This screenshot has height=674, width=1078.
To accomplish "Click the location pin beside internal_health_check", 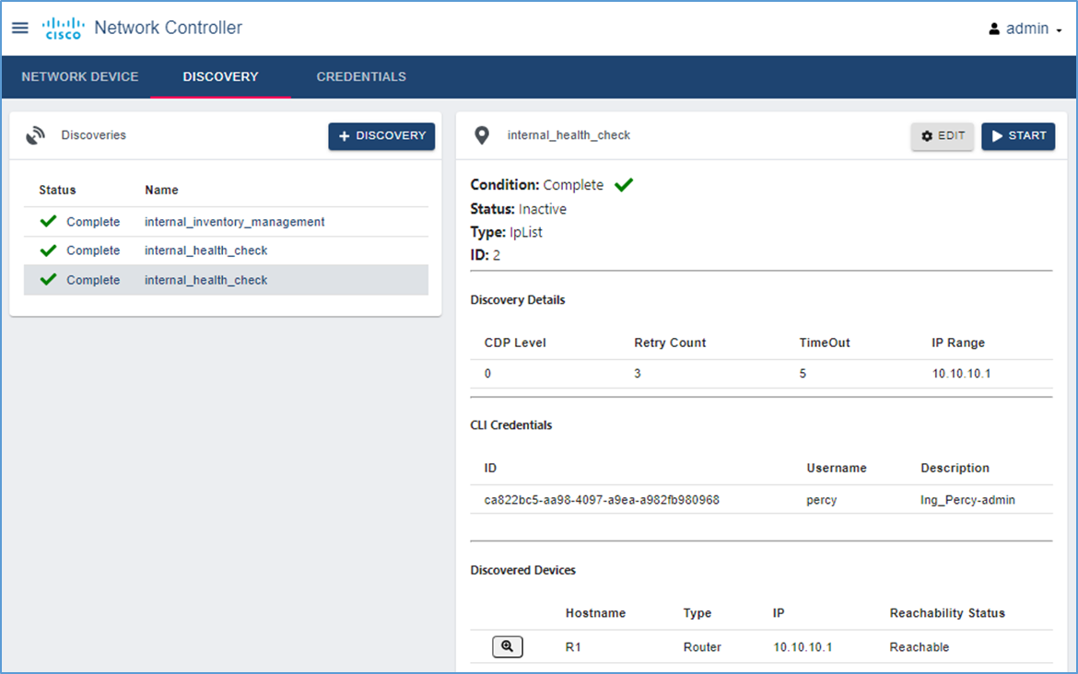I will pos(481,134).
